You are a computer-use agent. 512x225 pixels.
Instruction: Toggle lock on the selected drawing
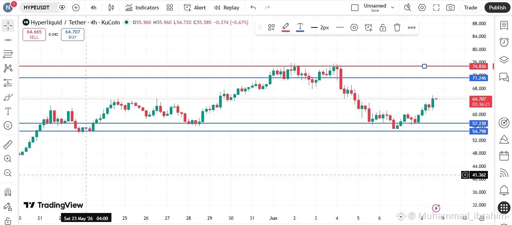383,27
